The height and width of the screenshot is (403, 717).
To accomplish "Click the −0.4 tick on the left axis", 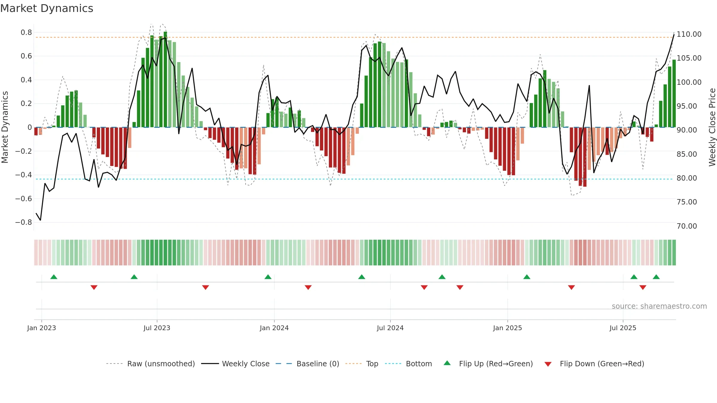I will pyautogui.click(x=24, y=175).
